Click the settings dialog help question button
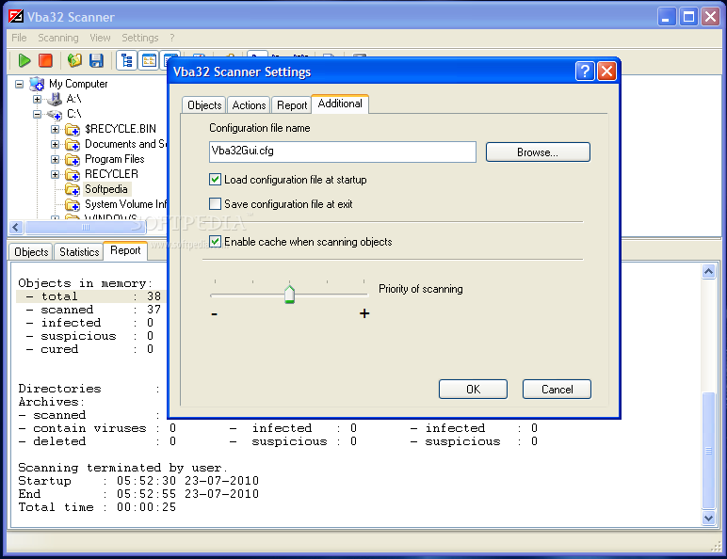 click(585, 72)
